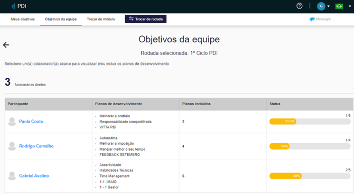The height and width of the screenshot is (194, 354).
Task: Click Gabriel Avelino's avatar icon
Action: (12, 175)
